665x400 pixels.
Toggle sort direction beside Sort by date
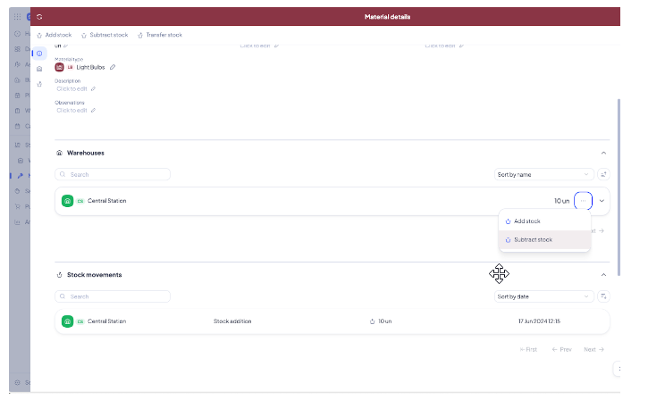pos(603,296)
